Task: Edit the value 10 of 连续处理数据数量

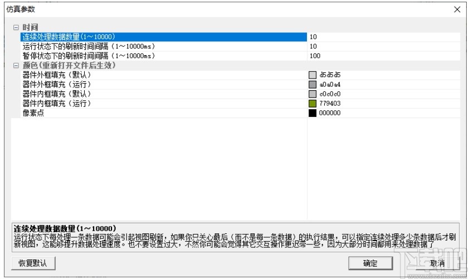Action: click(384, 37)
